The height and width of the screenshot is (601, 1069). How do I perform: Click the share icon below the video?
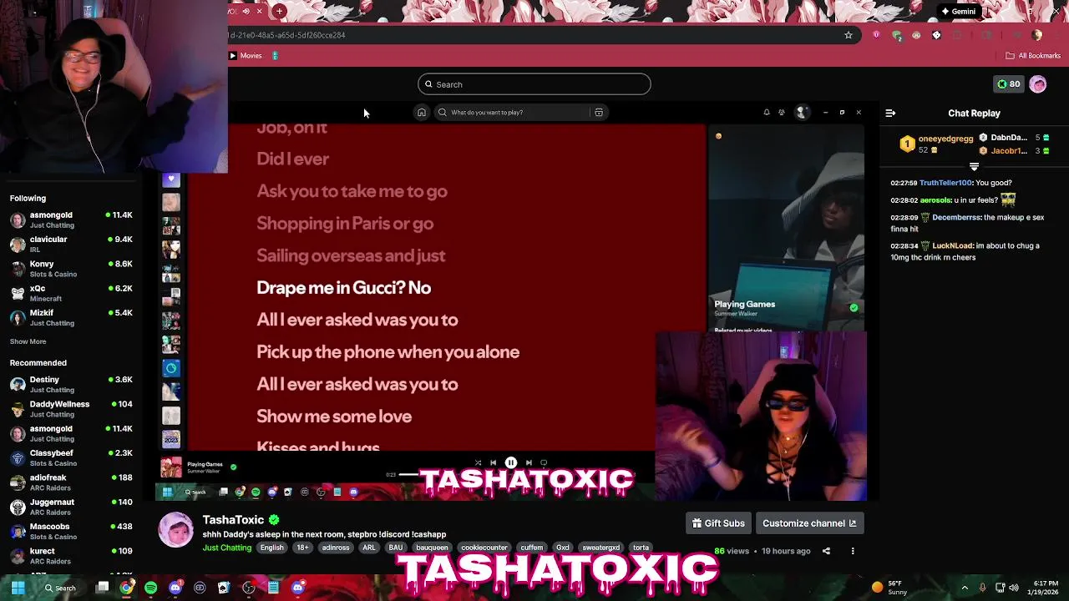click(826, 551)
